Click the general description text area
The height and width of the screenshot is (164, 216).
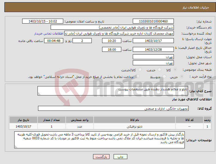click(113, 91)
